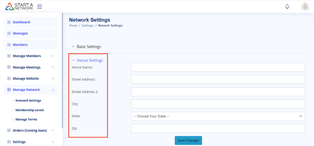Open Manage Terms in sidebar
The image size is (314, 146).
coord(26,119)
